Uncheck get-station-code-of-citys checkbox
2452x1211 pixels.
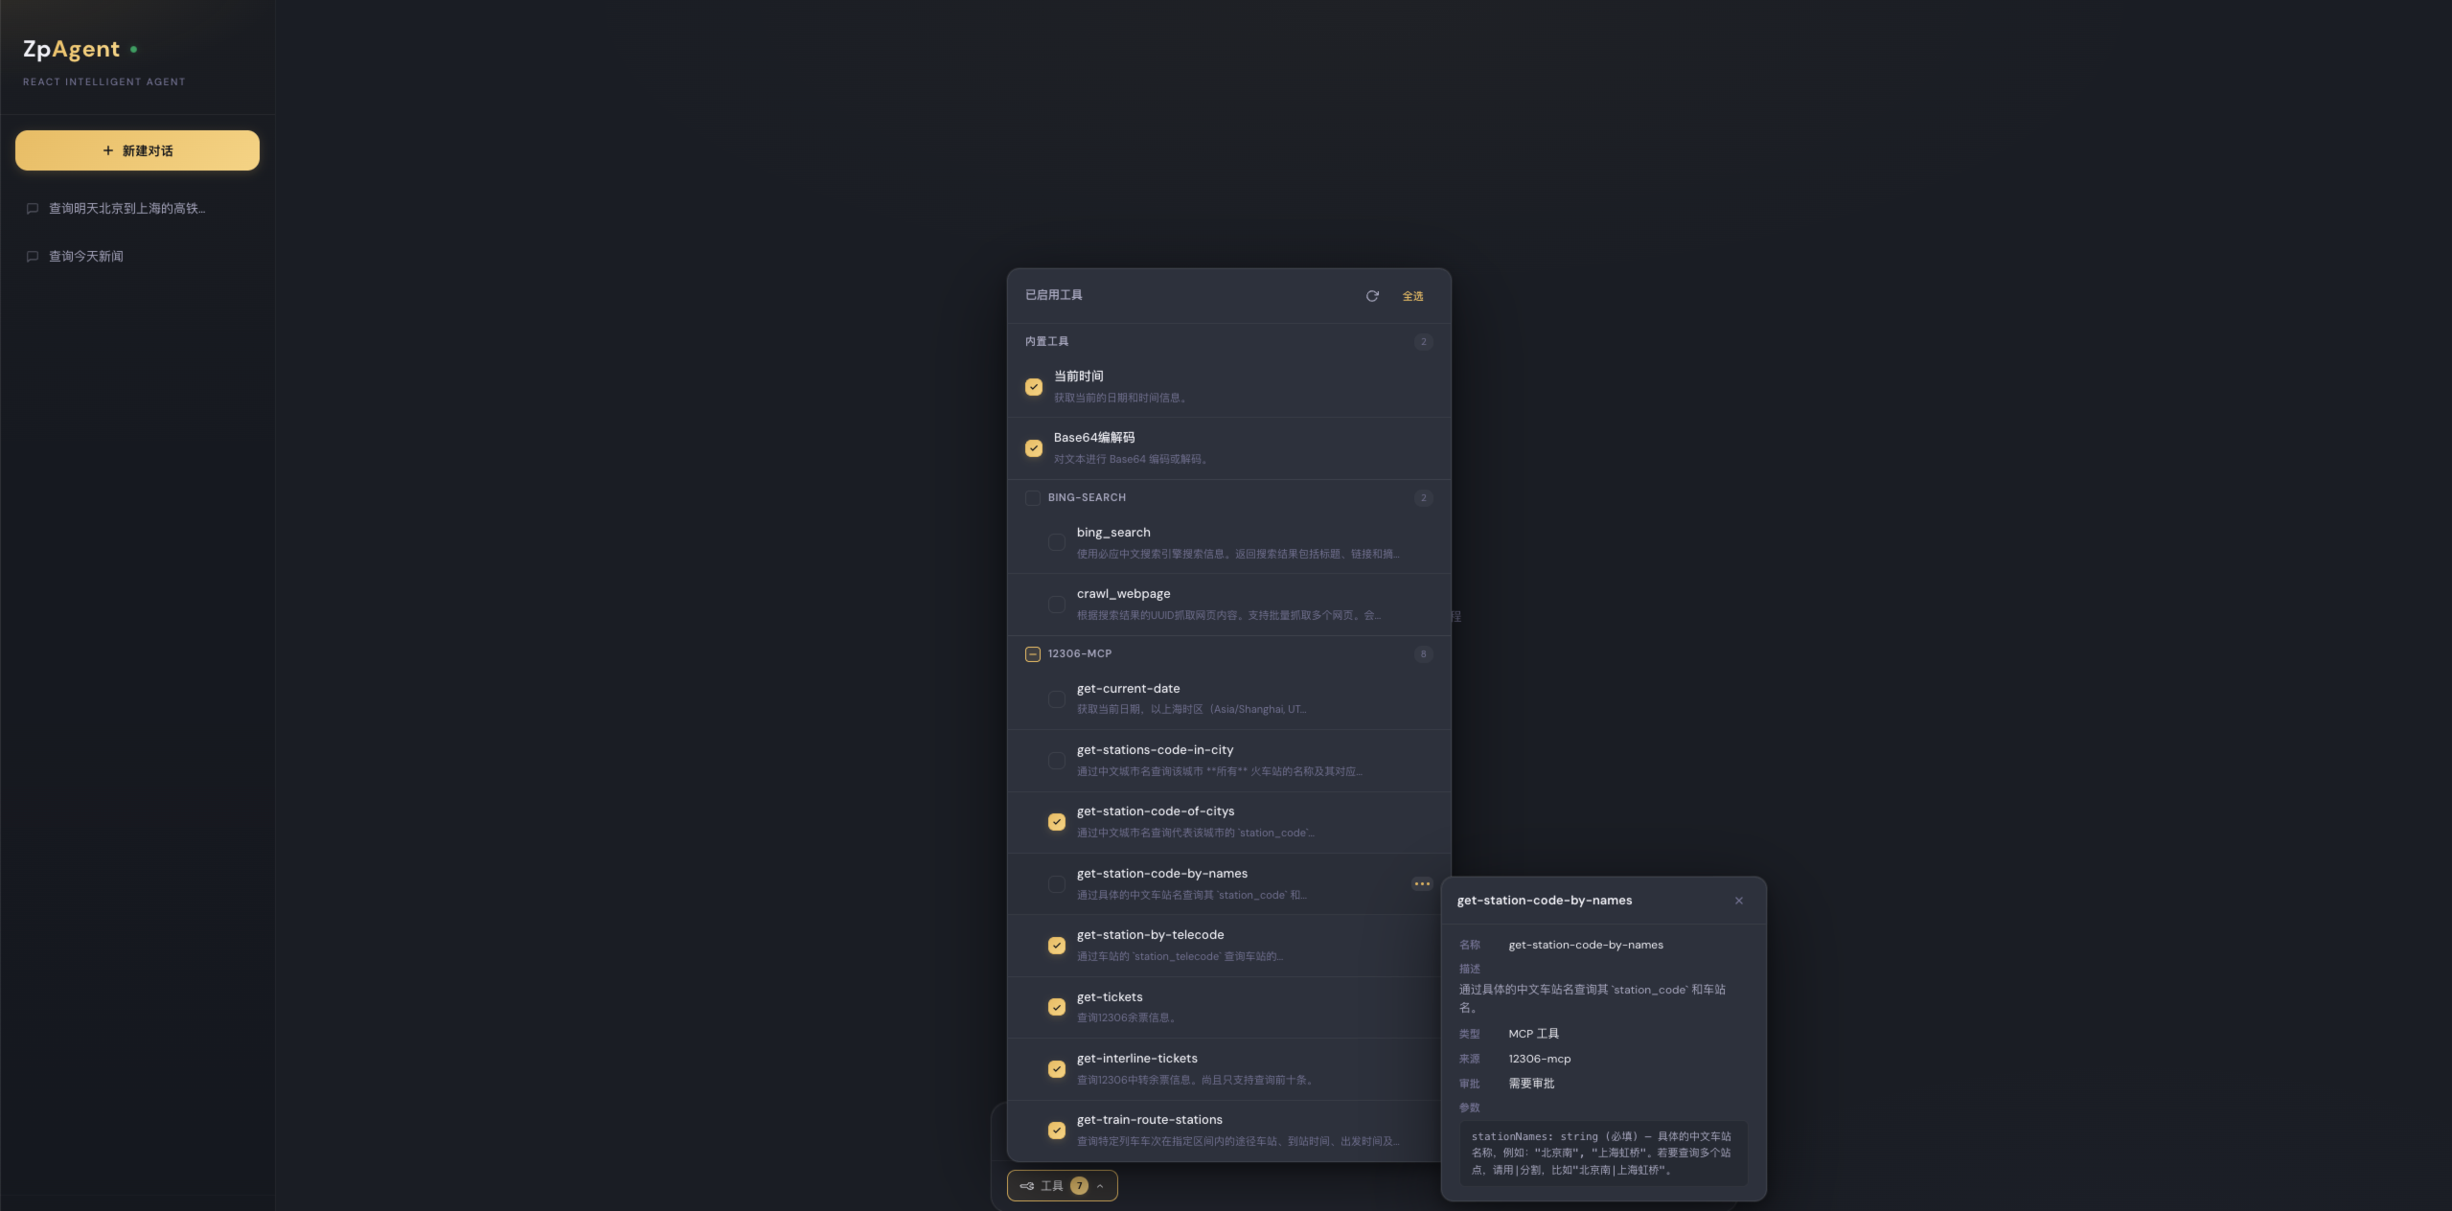[x=1056, y=822]
